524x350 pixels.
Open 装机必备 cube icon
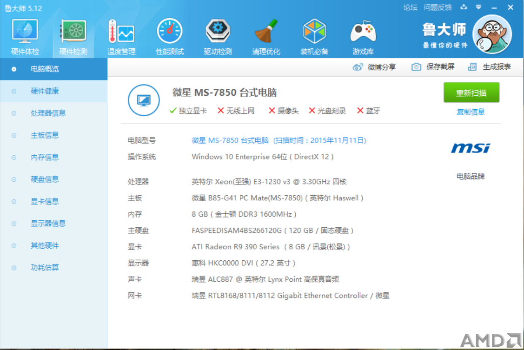point(314,31)
